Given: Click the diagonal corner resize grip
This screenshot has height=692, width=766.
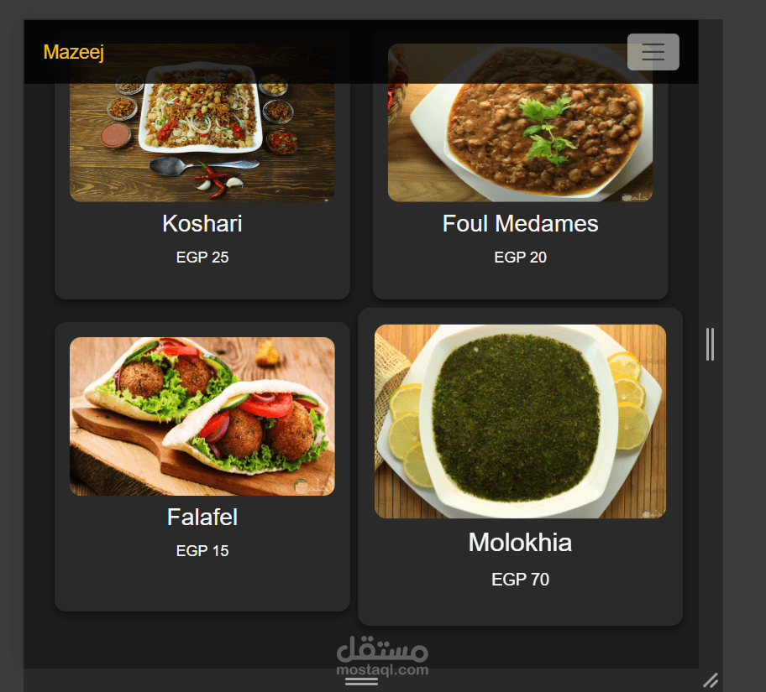Looking at the screenshot, I should 711,679.
